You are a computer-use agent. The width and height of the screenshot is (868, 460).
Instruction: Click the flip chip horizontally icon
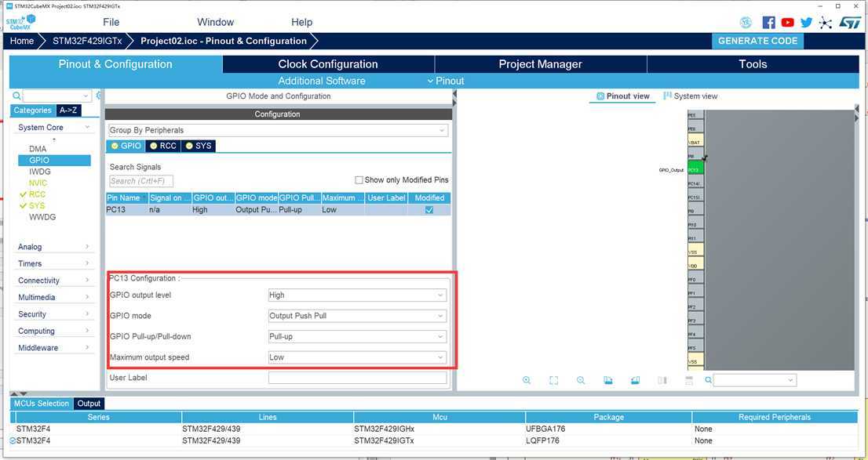(x=662, y=380)
